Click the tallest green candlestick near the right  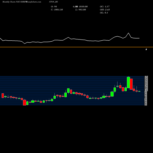click(x=129, y=82)
